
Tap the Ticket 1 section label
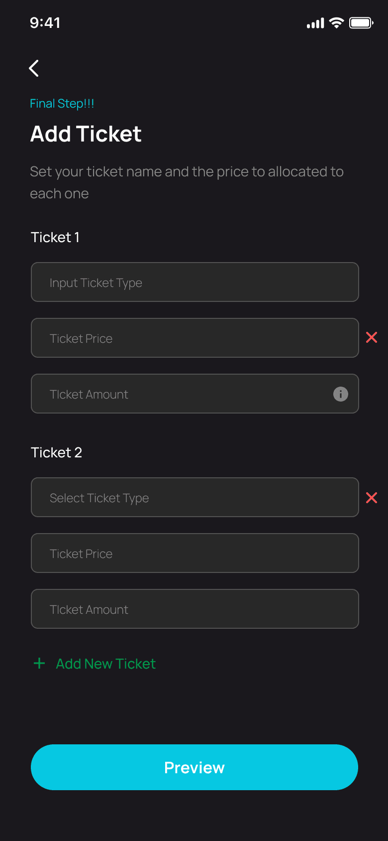[55, 237]
